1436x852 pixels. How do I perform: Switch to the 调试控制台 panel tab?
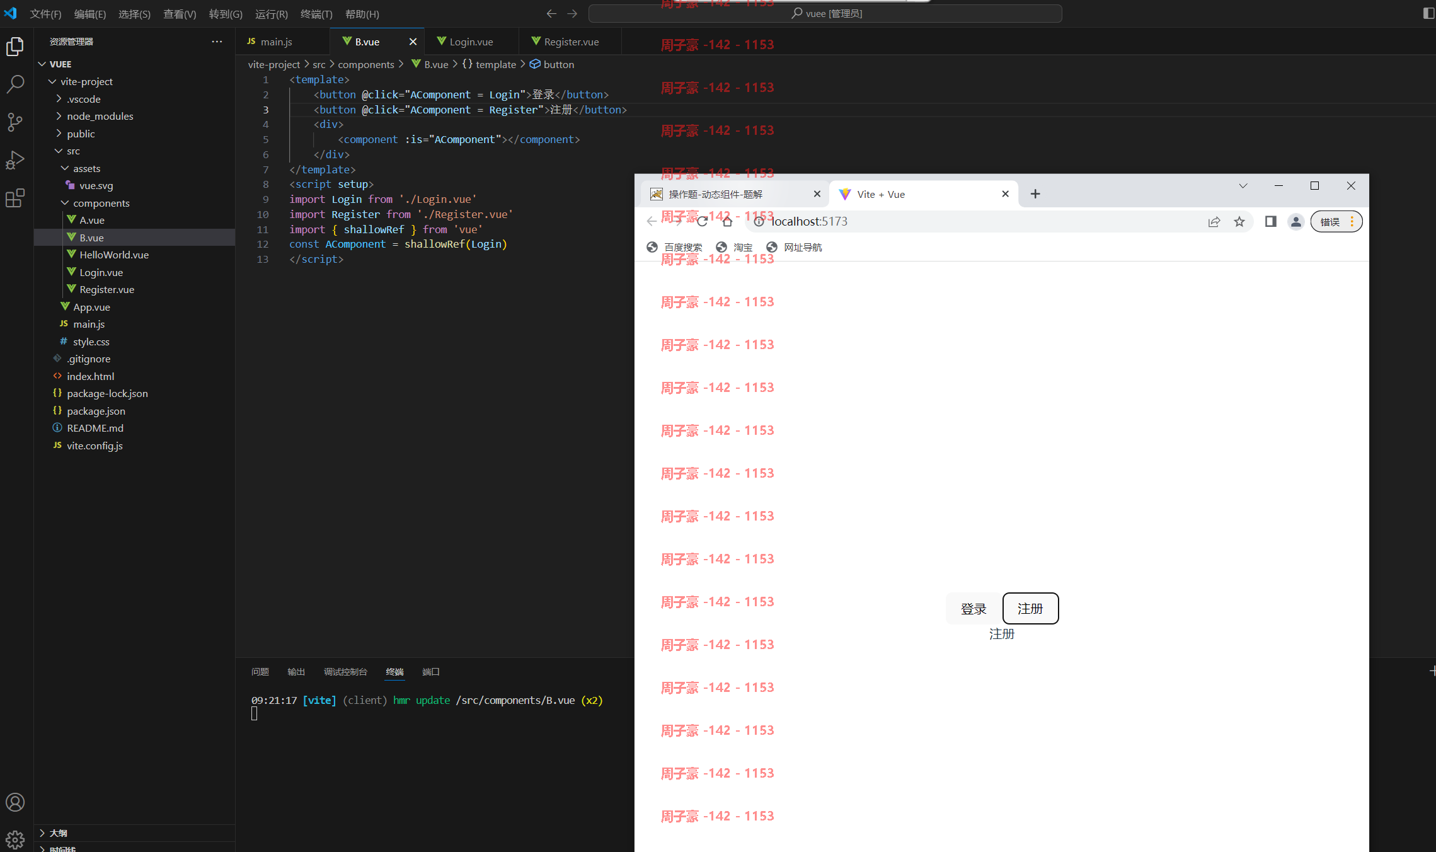tap(345, 672)
